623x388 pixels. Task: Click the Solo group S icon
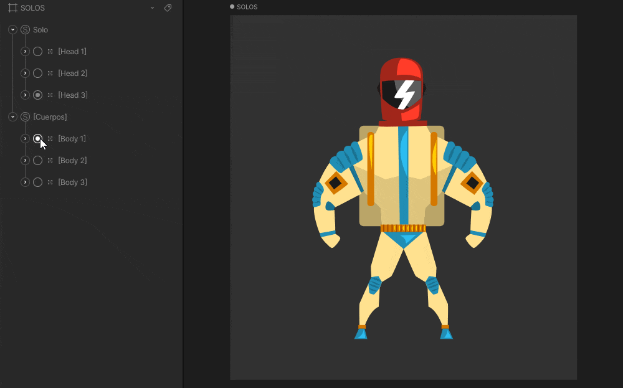[x=26, y=29]
